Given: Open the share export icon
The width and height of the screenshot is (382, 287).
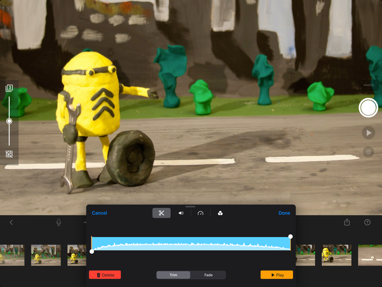Looking at the screenshot, I should click(x=347, y=222).
